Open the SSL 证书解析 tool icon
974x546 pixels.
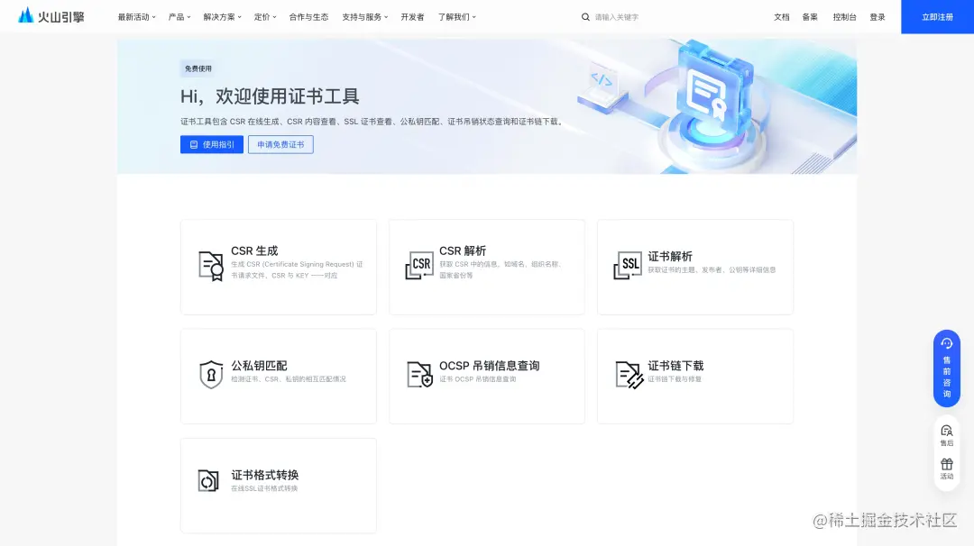[x=629, y=267]
